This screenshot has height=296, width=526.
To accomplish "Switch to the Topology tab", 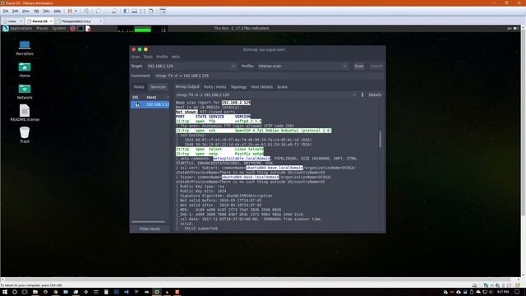I will point(238,87).
